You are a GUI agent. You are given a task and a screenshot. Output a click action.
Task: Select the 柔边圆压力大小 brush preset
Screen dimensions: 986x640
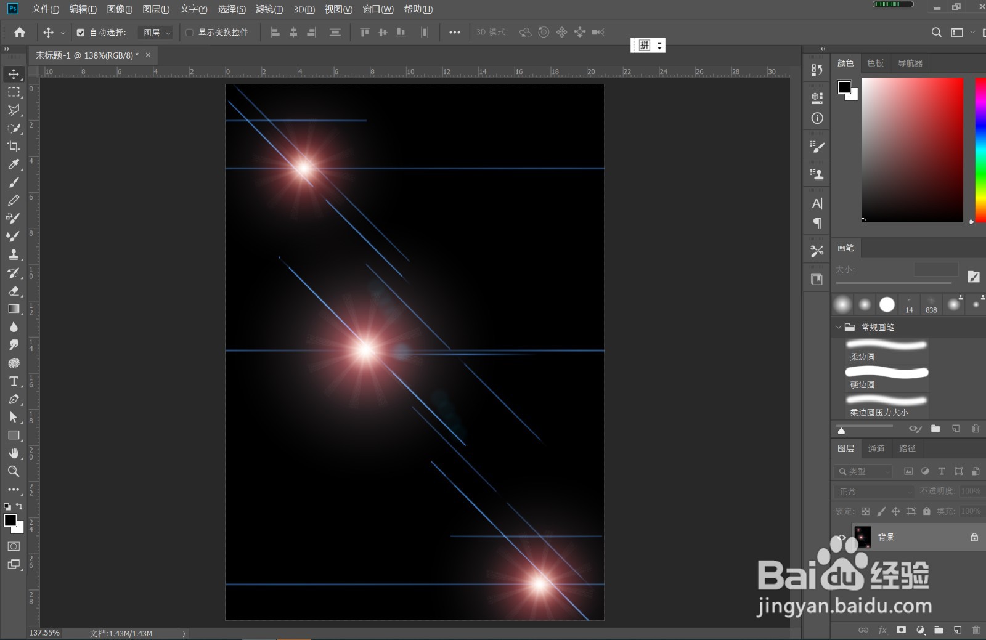click(887, 405)
